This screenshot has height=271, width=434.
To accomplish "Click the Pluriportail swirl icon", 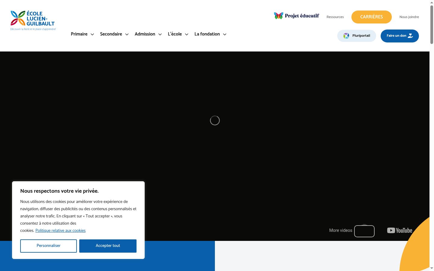I will coord(346,36).
